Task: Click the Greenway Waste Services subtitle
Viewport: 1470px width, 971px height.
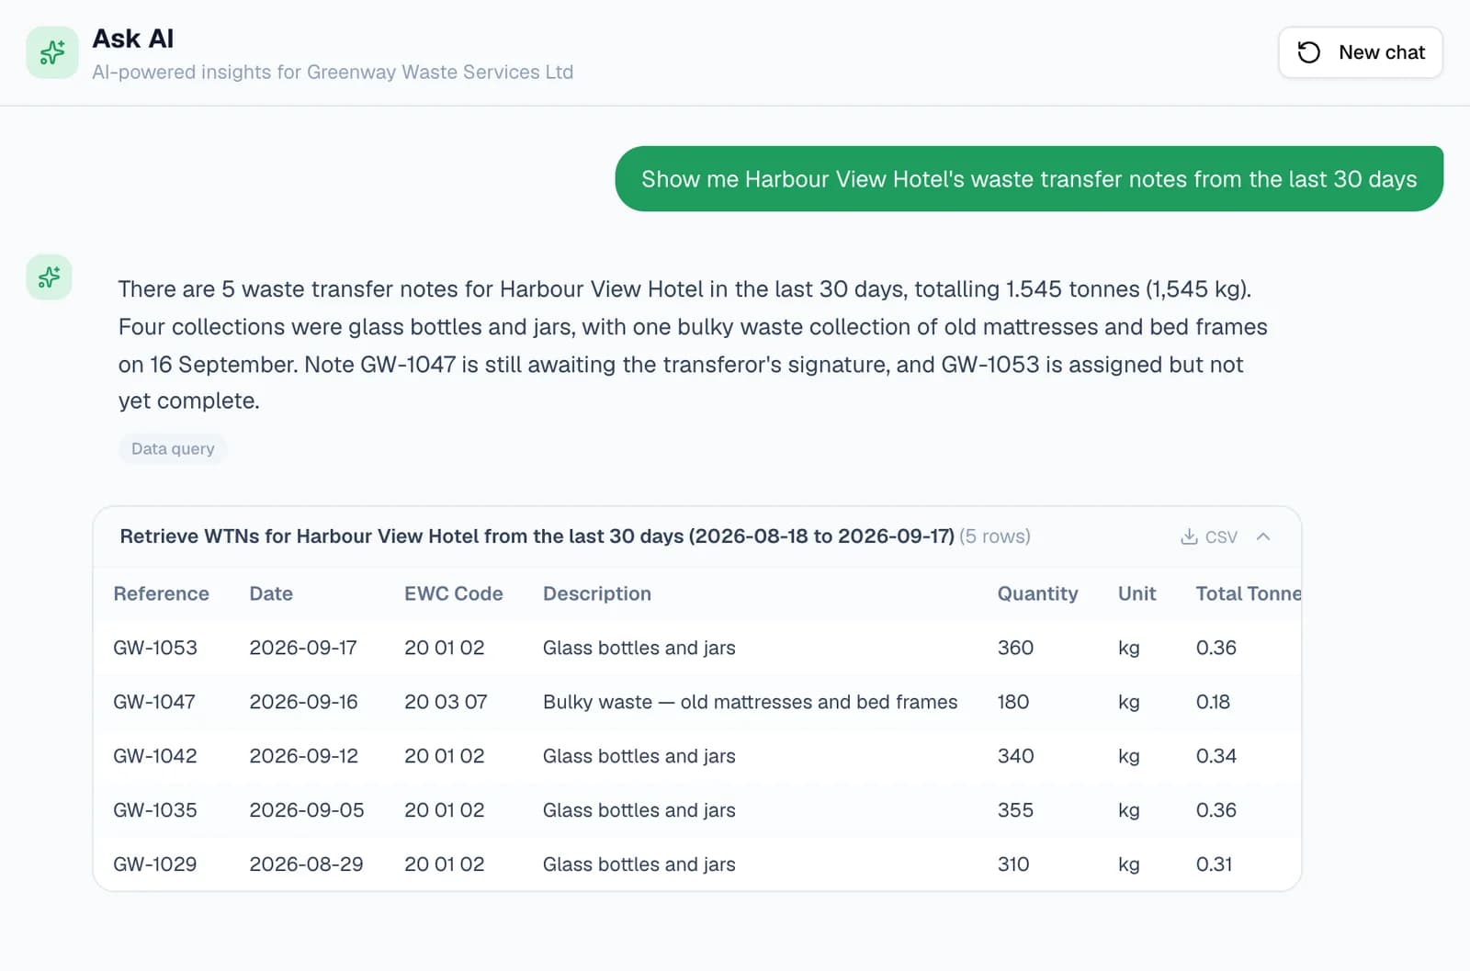Action: [333, 72]
